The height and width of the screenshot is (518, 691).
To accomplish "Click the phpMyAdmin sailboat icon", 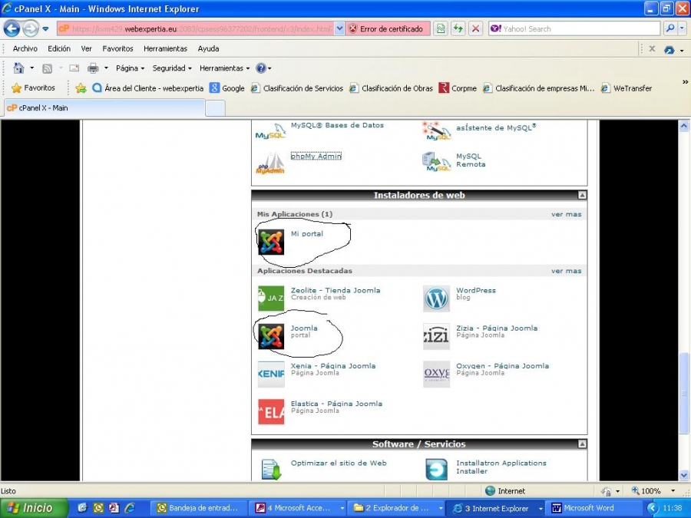I will click(270, 163).
